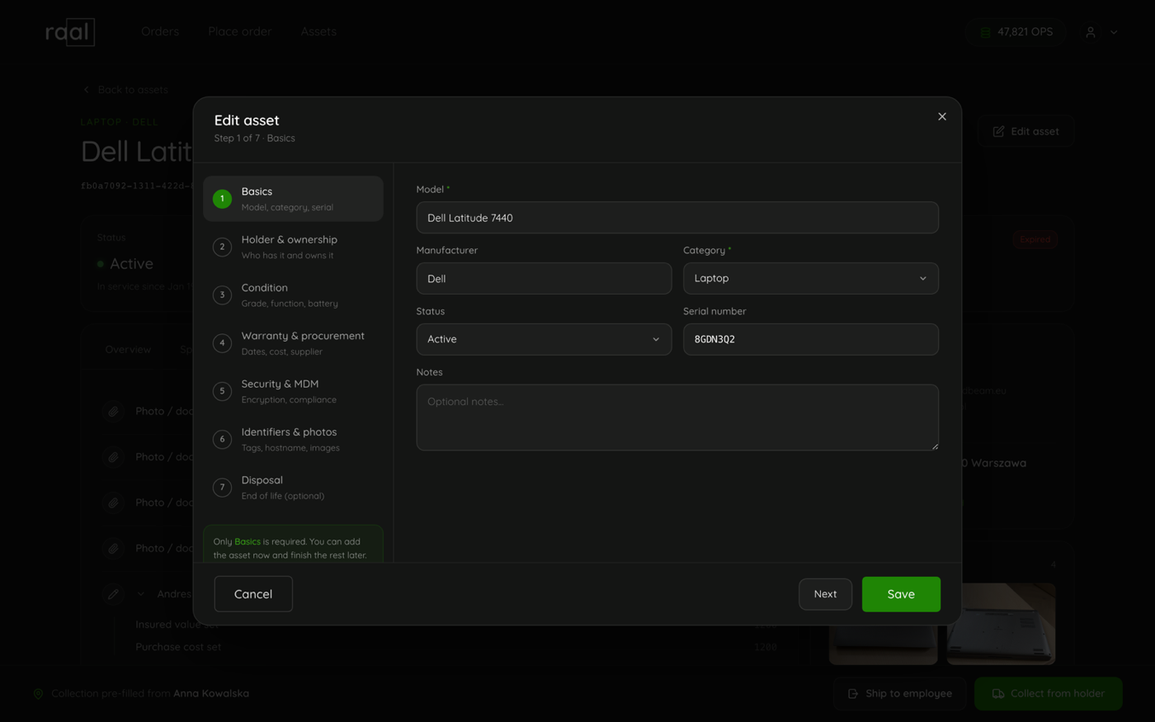Select step 1 Basics in wizard
Image resolution: width=1155 pixels, height=722 pixels.
pyautogui.click(x=293, y=198)
